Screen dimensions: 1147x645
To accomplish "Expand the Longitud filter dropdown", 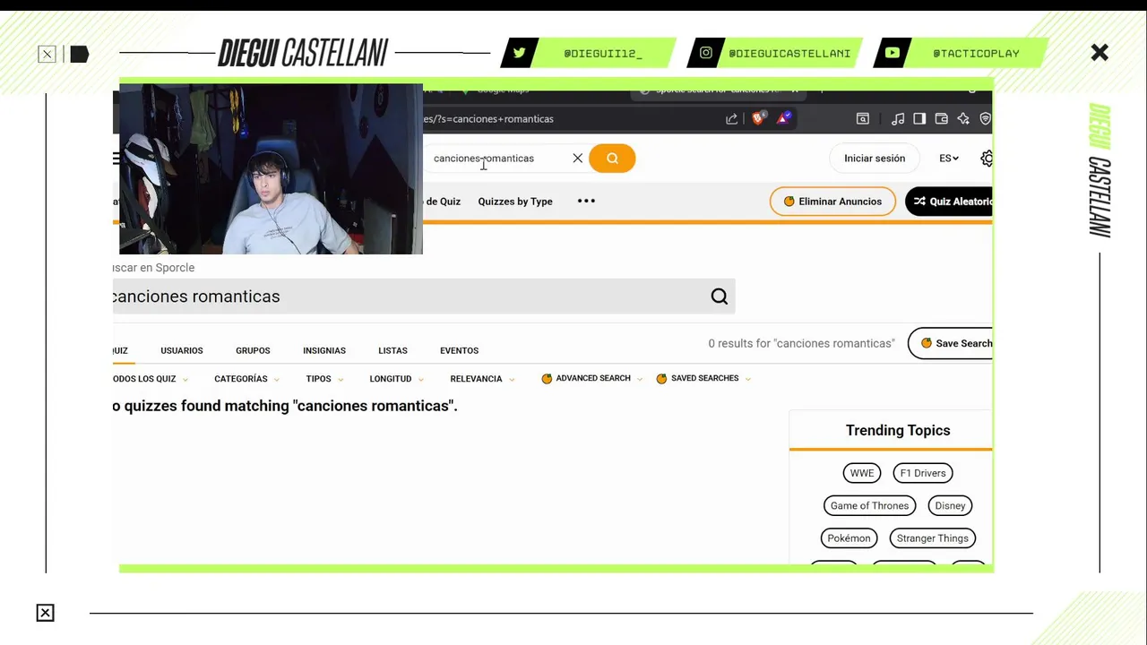I will (396, 379).
